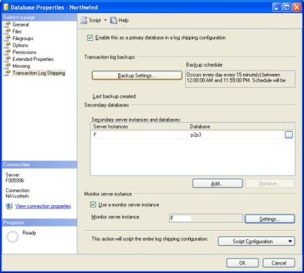Click the General page icon
304x273 pixels.
[7, 24]
